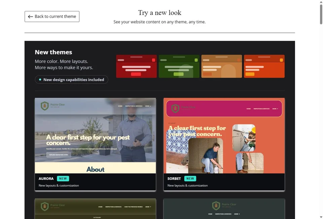Click the AURORA theme name
This screenshot has height=219, width=323.
coord(46,179)
